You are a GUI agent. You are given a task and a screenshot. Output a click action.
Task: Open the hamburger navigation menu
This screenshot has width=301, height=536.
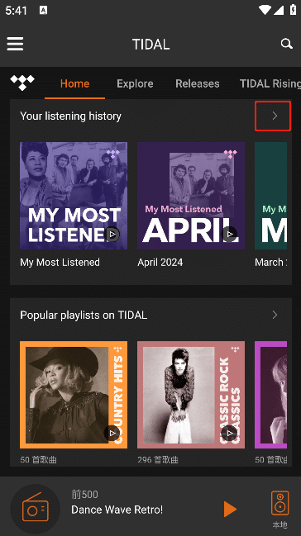15,44
